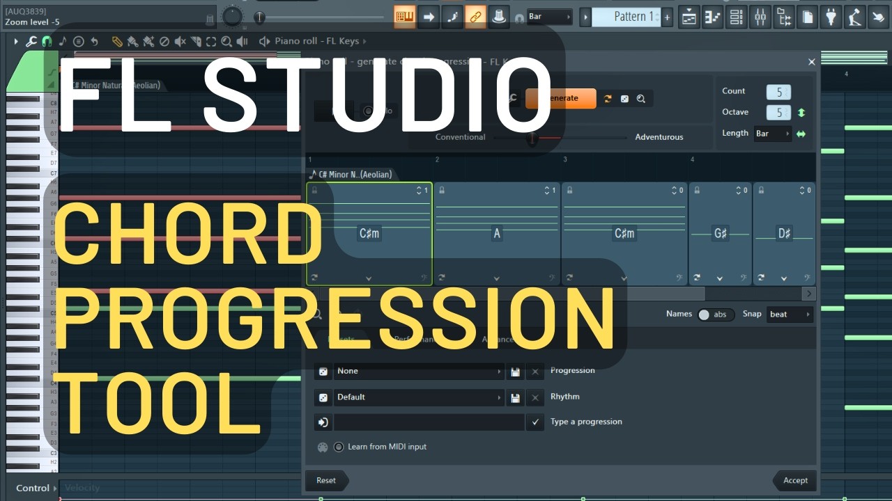Toggle the Names abs switch
The width and height of the screenshot is (892, 501).
(x=716, y=315)
